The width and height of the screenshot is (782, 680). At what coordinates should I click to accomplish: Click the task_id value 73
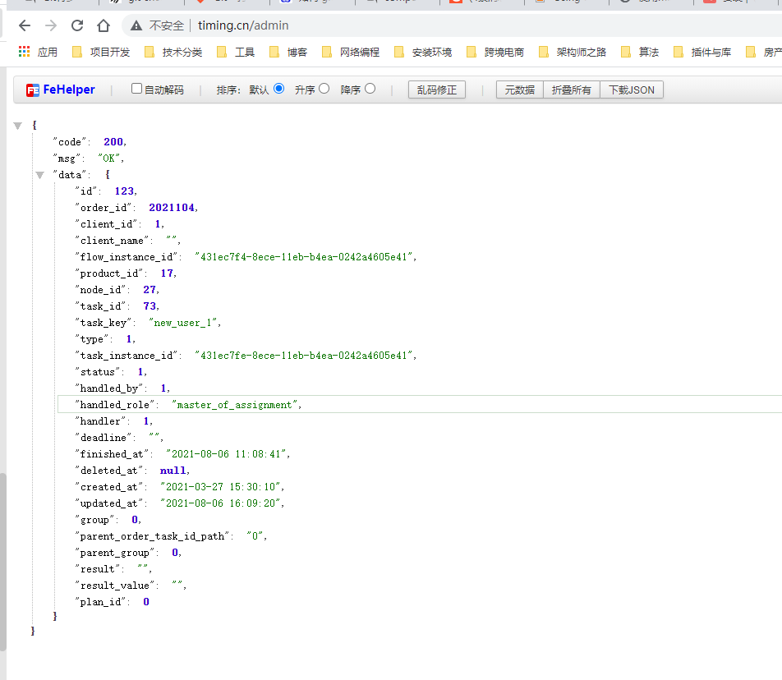(x=149, y=306)
